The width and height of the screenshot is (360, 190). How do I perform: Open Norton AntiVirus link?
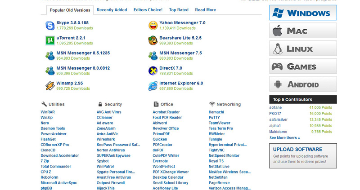tap(111, 150)
